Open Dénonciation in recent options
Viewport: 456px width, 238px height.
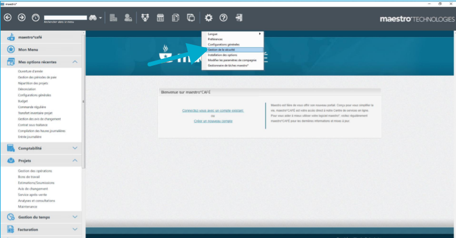pyautogui.click(x=27, y=90)
